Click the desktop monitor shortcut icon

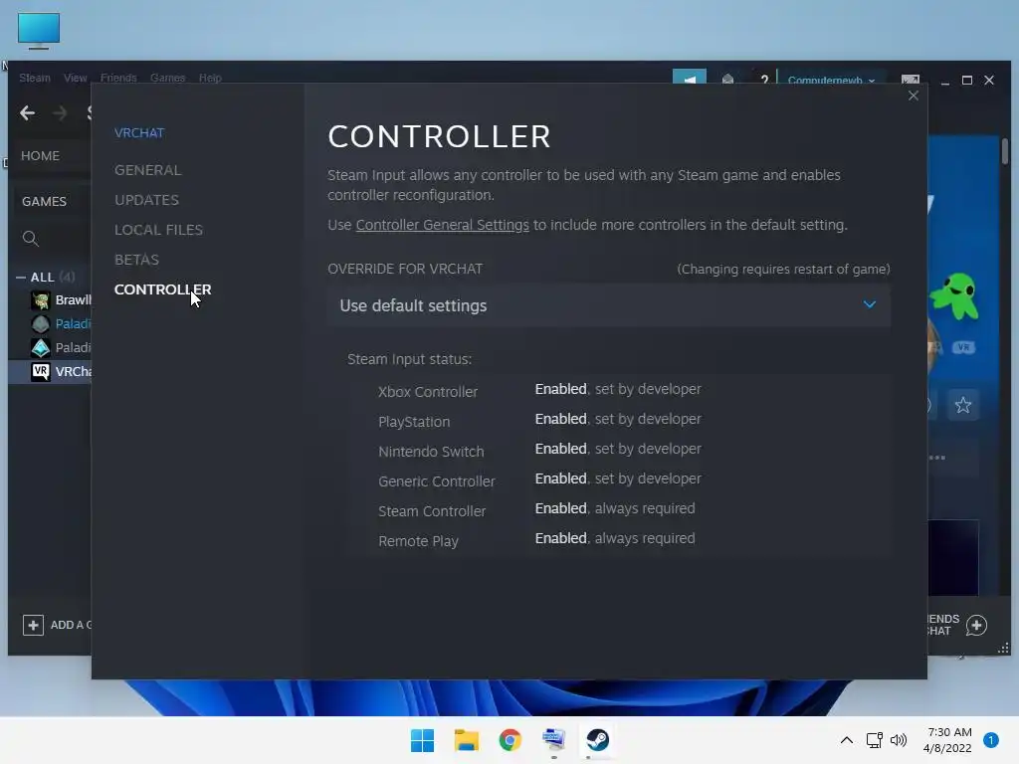coord(39,30)
